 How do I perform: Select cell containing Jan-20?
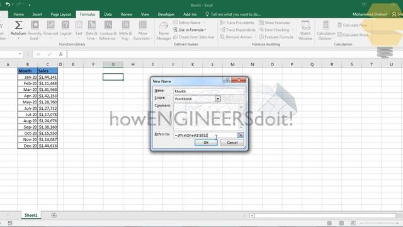pos(28,77)
